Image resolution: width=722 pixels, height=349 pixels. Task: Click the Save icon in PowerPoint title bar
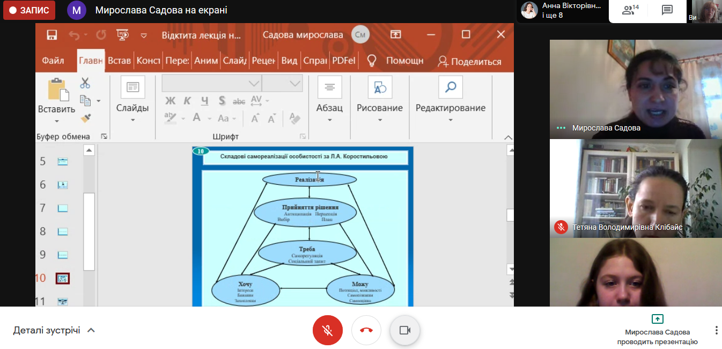point(52,35)
